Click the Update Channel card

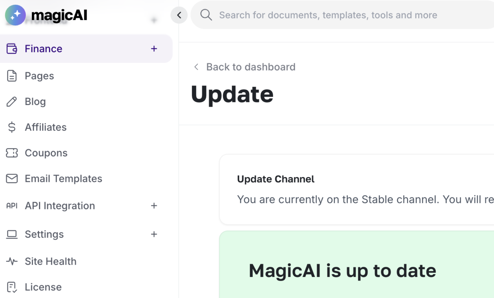tap(356, 190)
